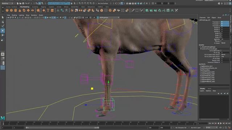
Task: Open the viewport Lighting menu
Action: click(x=21, y=15)
